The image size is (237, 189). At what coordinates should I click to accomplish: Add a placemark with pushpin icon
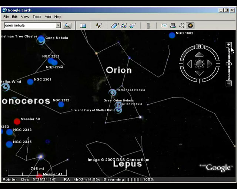[99, 25]
